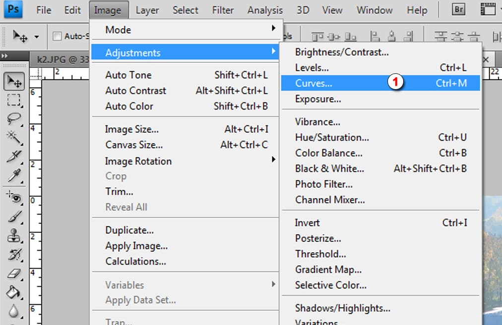Choose Shadows/Highlights adjustment

pyautogui.click(x=380, y=308)
